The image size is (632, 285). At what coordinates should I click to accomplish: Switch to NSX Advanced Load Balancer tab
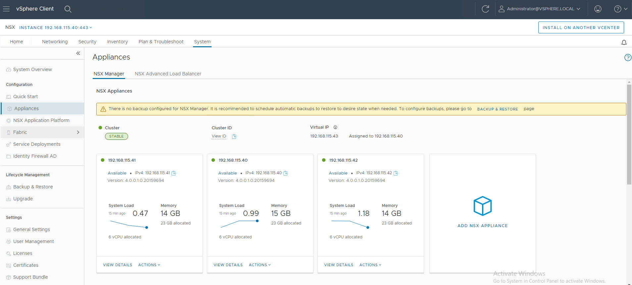point(168,74)
